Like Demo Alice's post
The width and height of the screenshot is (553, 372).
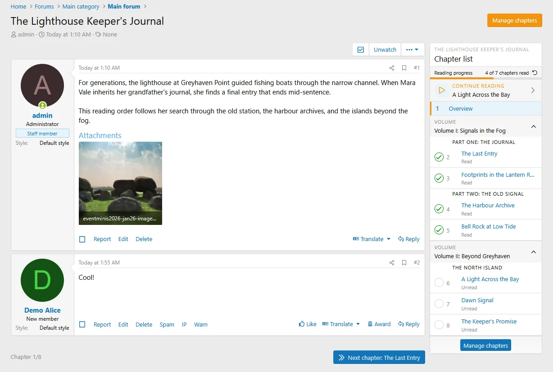point(308,324)
